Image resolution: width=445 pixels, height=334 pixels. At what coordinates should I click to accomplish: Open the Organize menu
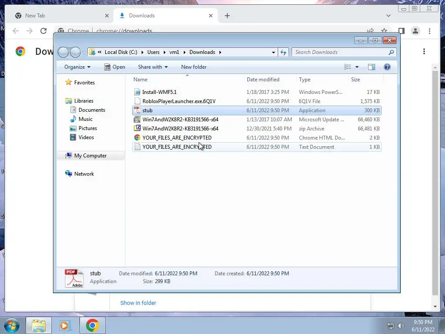(x=77, y=67)
